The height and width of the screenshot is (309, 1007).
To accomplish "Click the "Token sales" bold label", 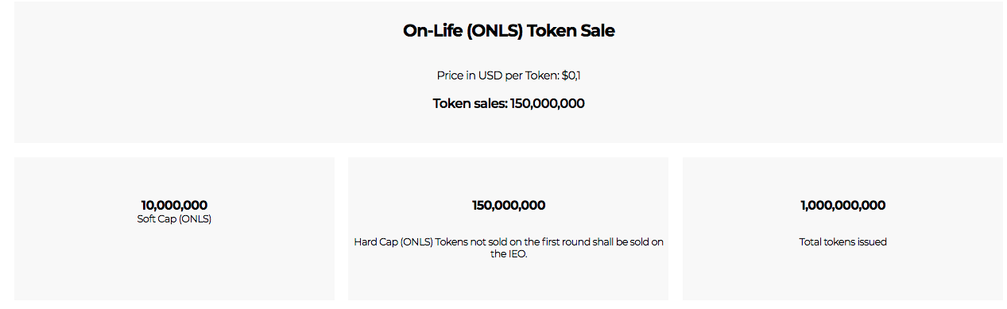I will 470,103.
